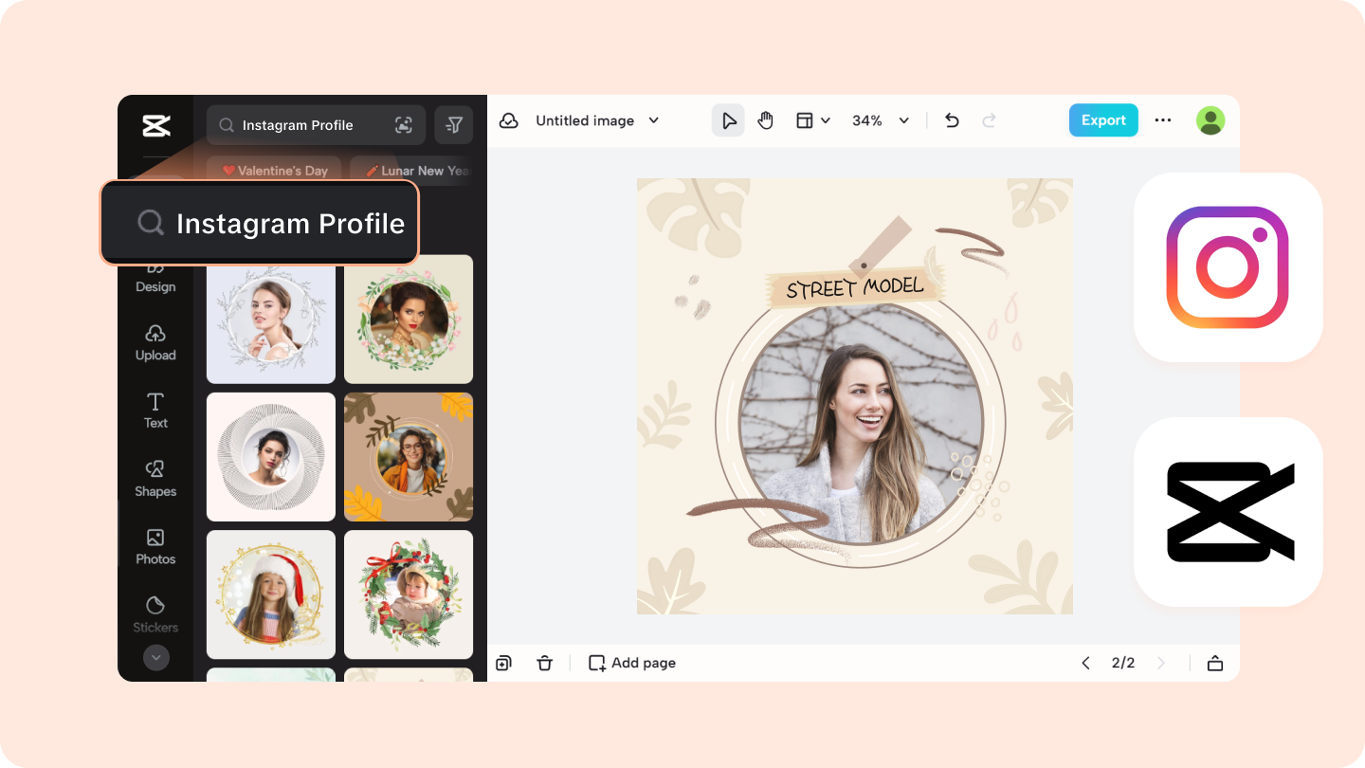The image size is (1365, 768).
Task: Toggle the Select cursor tool
Action: point(728,120)
